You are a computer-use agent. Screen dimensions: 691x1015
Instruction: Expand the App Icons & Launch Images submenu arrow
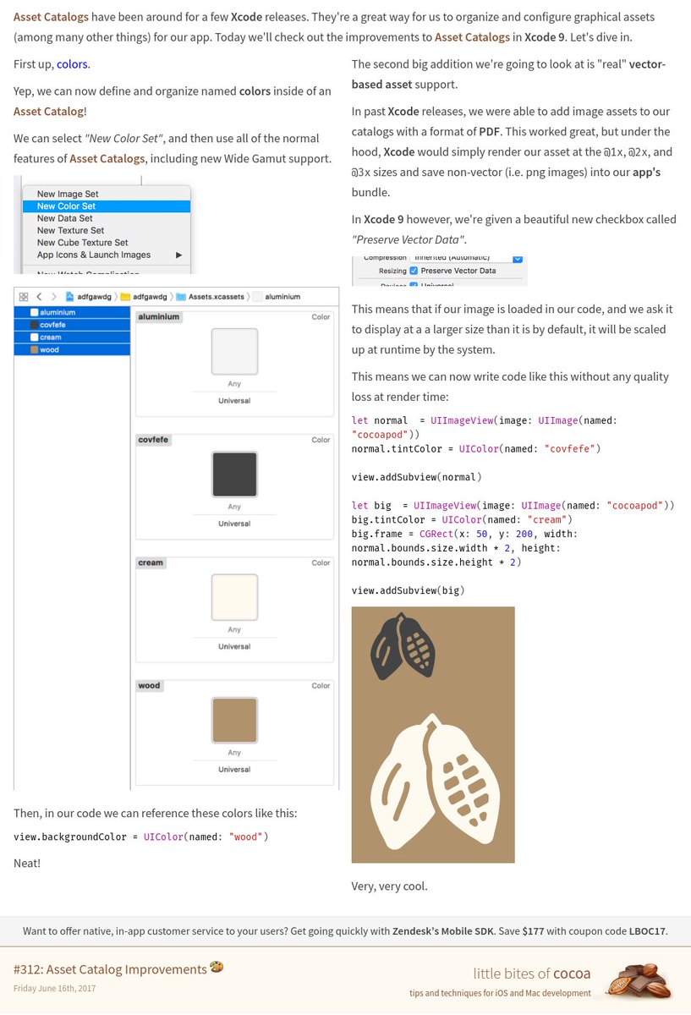pyautogui.click(x=178, y=255)
